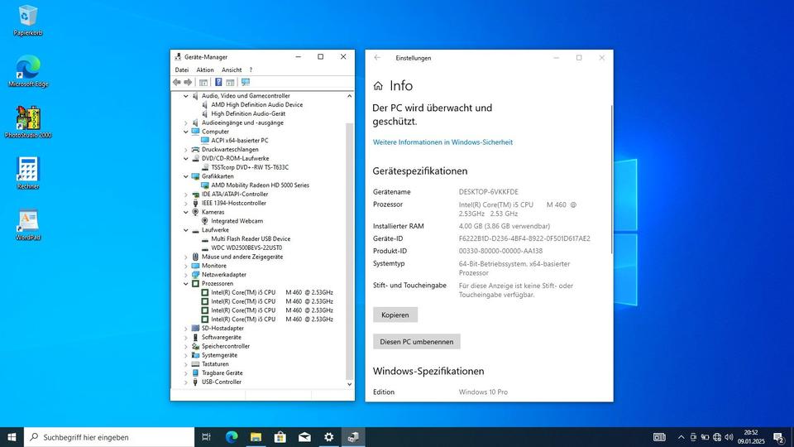Screen dimensions: 794x447
Task: Click the device name DESKTOP-6VKKFDE
Action: [489, 192]
